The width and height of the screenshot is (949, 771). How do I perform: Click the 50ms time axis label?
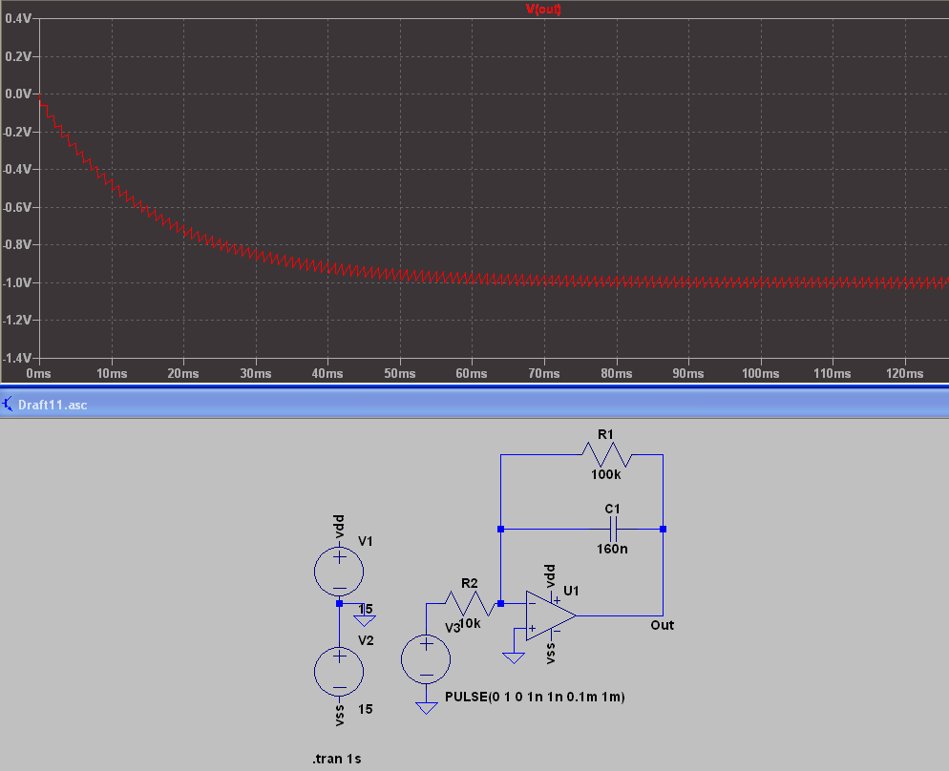[x=399, y=374]
